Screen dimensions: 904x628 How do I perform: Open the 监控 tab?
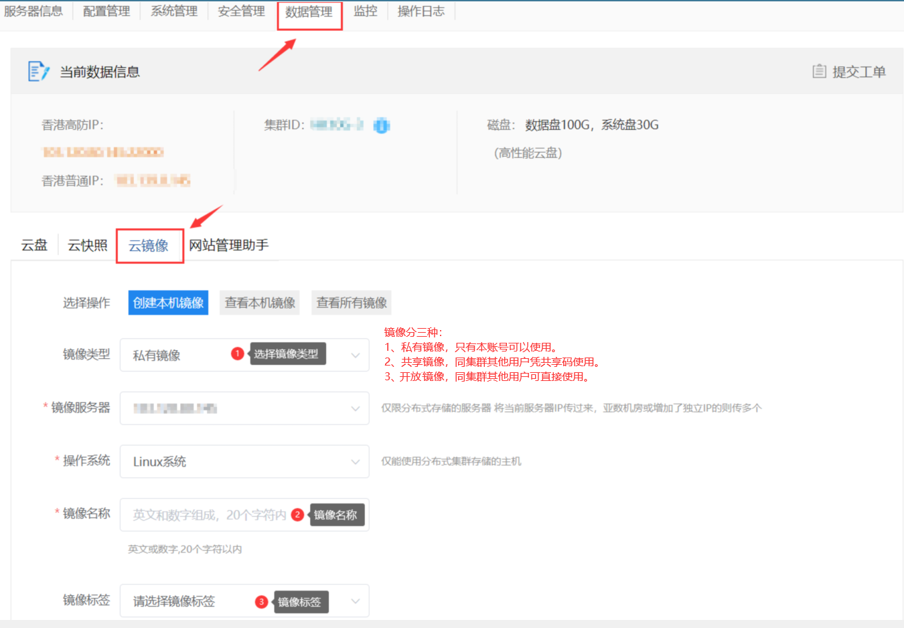[x=365, y=11]
